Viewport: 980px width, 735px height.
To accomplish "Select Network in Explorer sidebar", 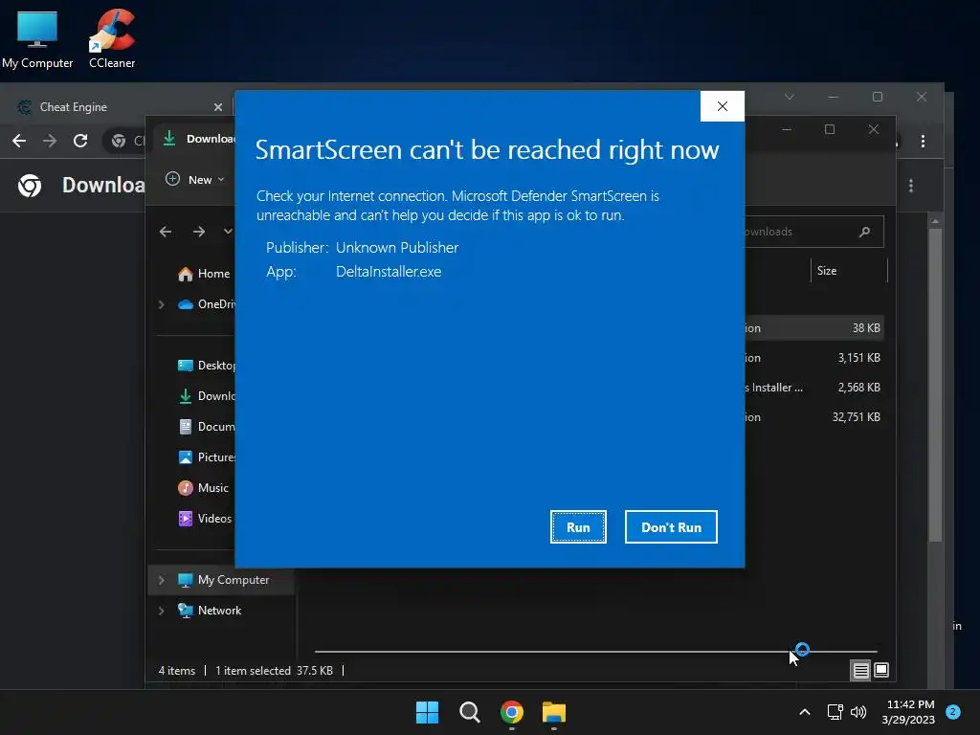I will (x=210, y=611).
